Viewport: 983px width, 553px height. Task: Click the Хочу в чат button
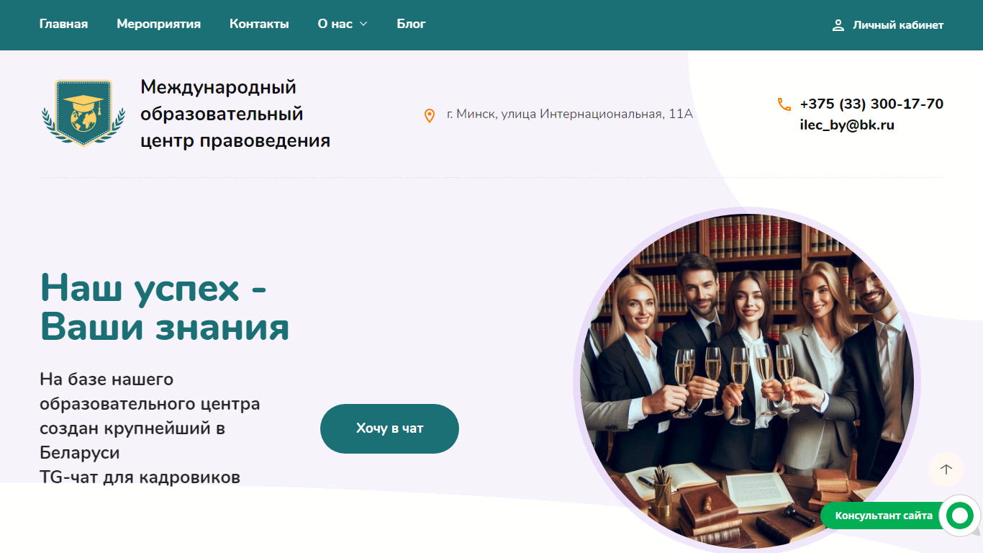pos(389,428)
